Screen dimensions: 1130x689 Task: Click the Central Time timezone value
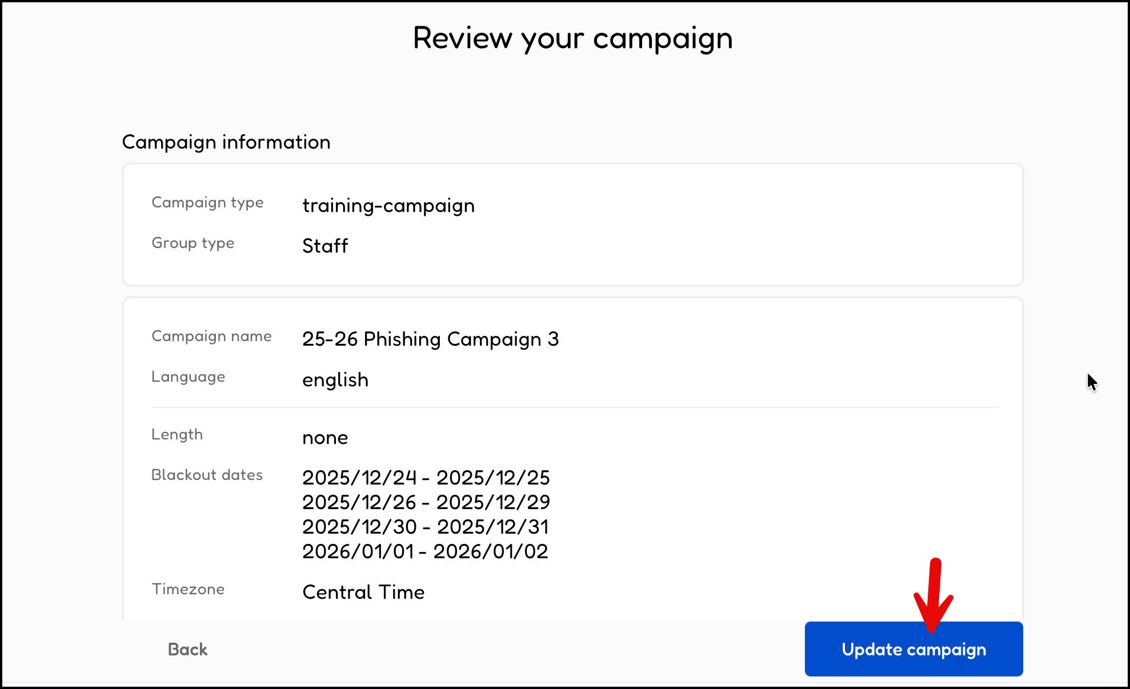click(x=363, y=592)
